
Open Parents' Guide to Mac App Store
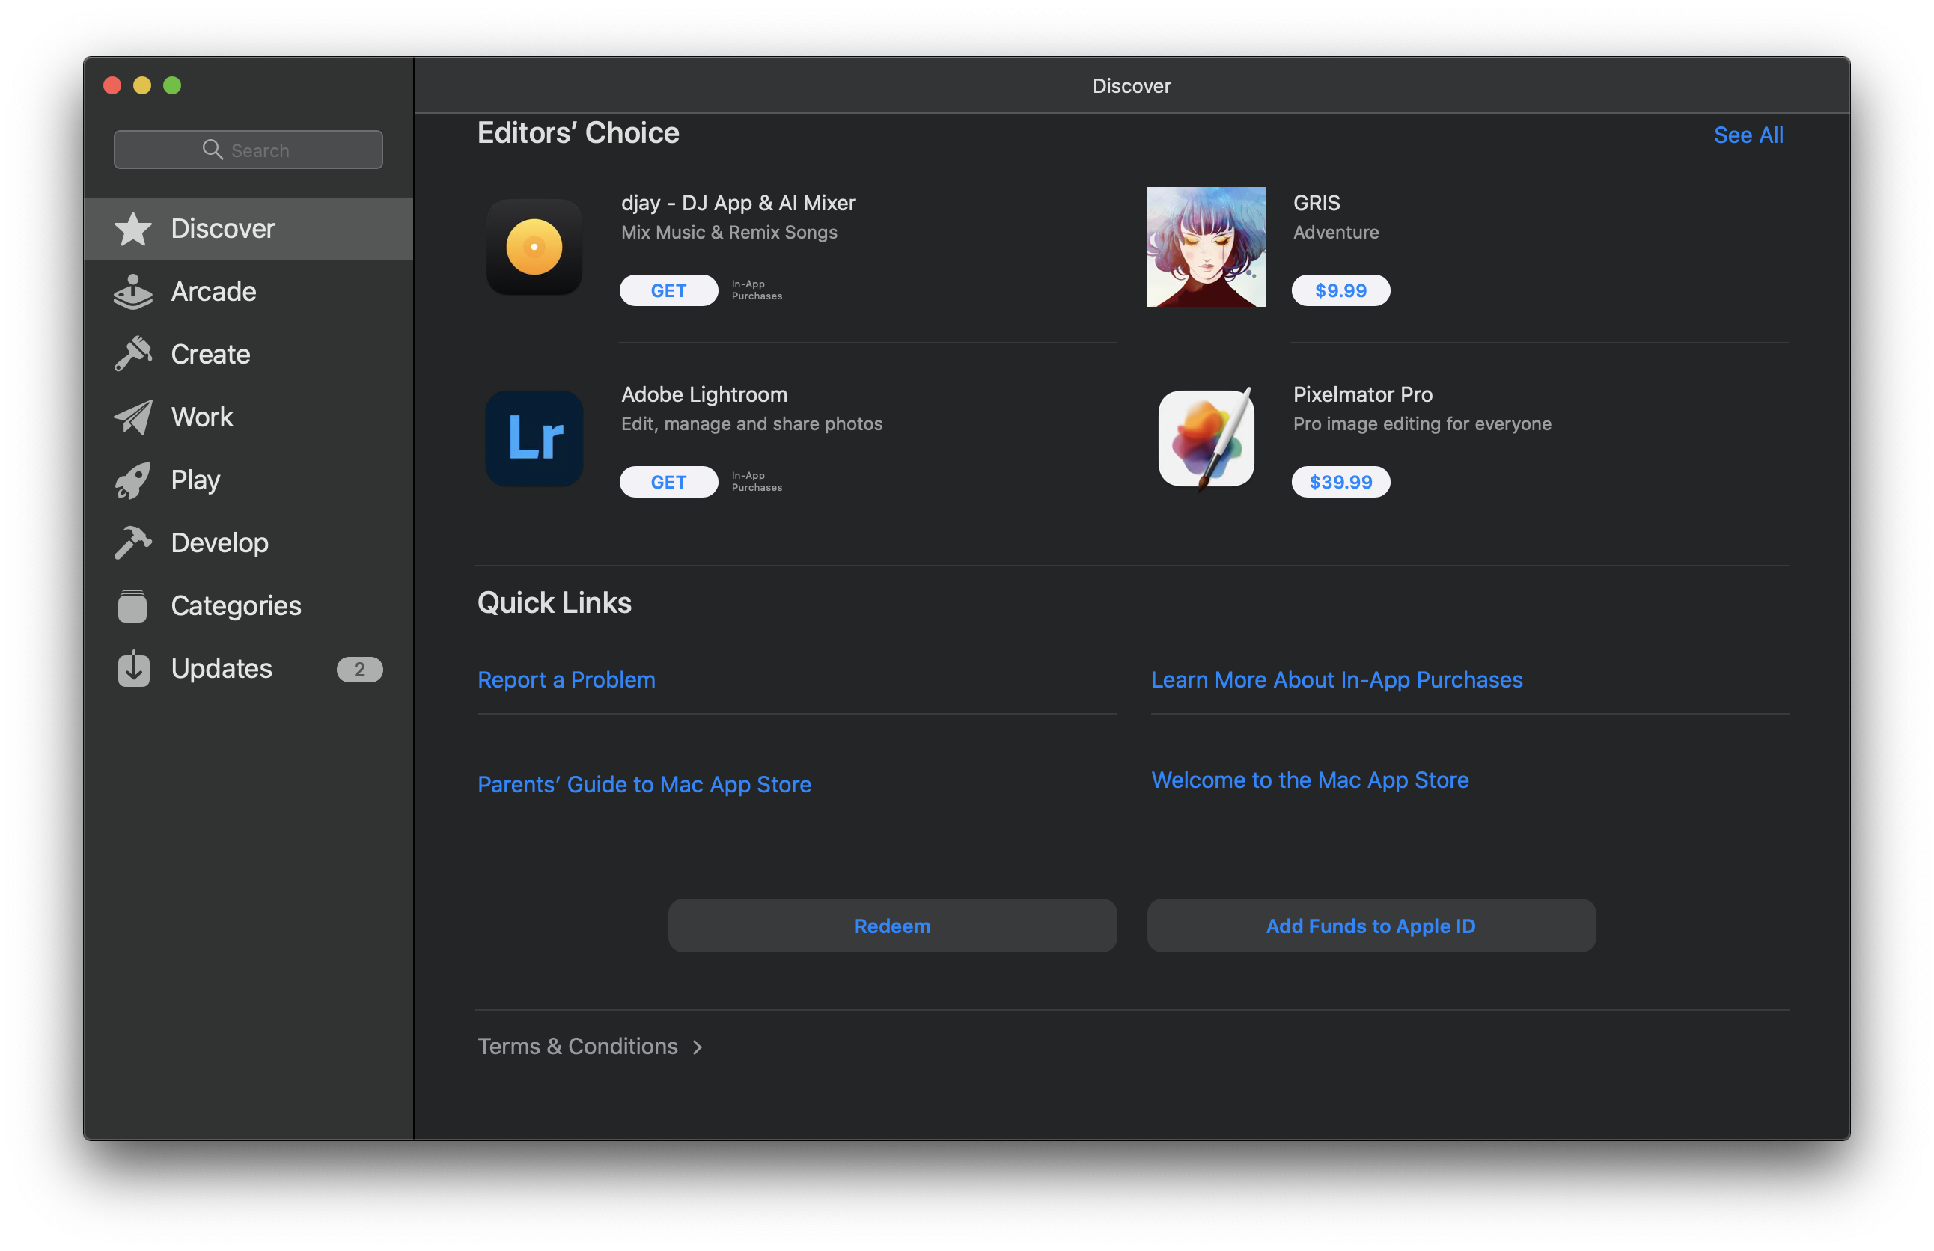click(644, 785)
